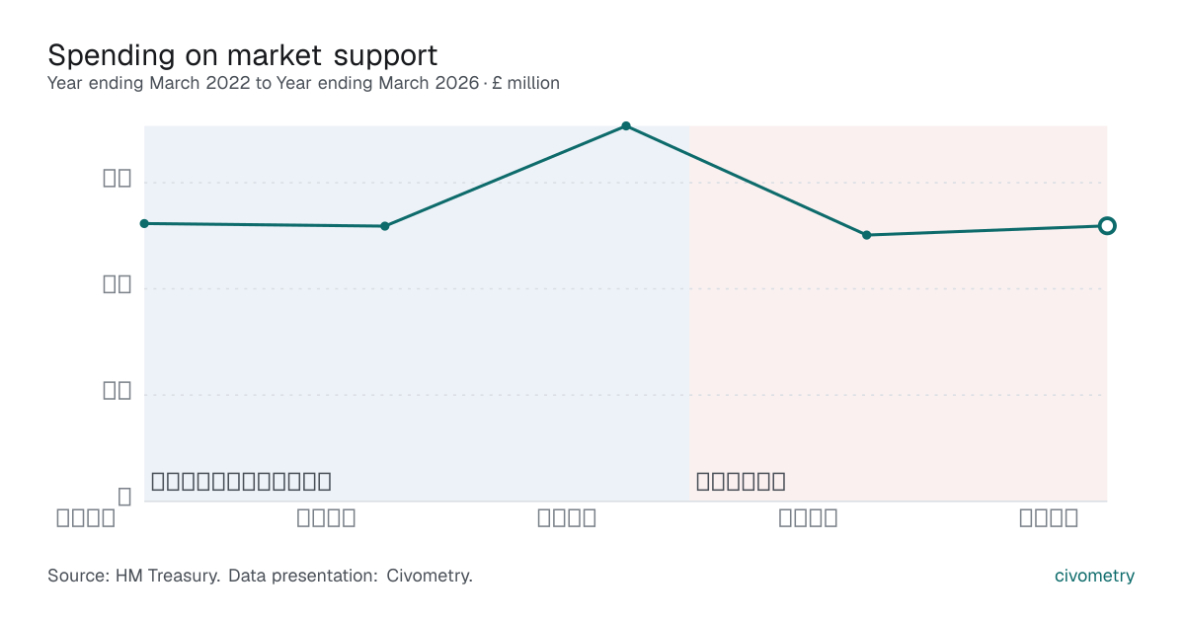Click the last x-axis tick label

pyautogui.click(x=1049, y=517)
